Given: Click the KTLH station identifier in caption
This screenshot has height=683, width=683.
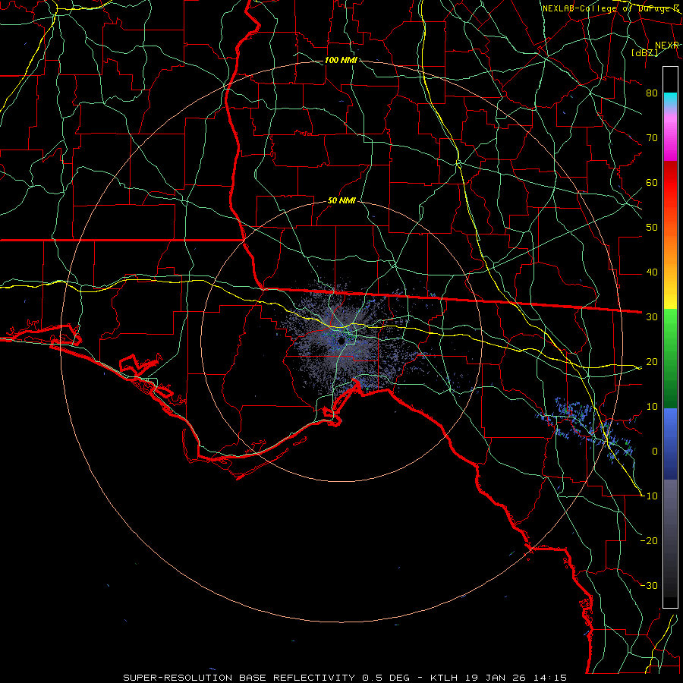Looking at the screenshot, I should click(x=443, y=678).
